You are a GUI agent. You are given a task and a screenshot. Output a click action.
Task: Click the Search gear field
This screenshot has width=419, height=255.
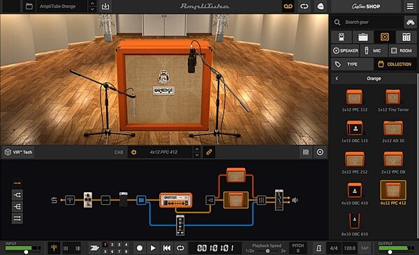[x=368, y=22]
